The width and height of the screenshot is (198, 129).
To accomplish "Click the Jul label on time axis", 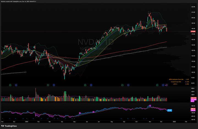I will (99, 122).
